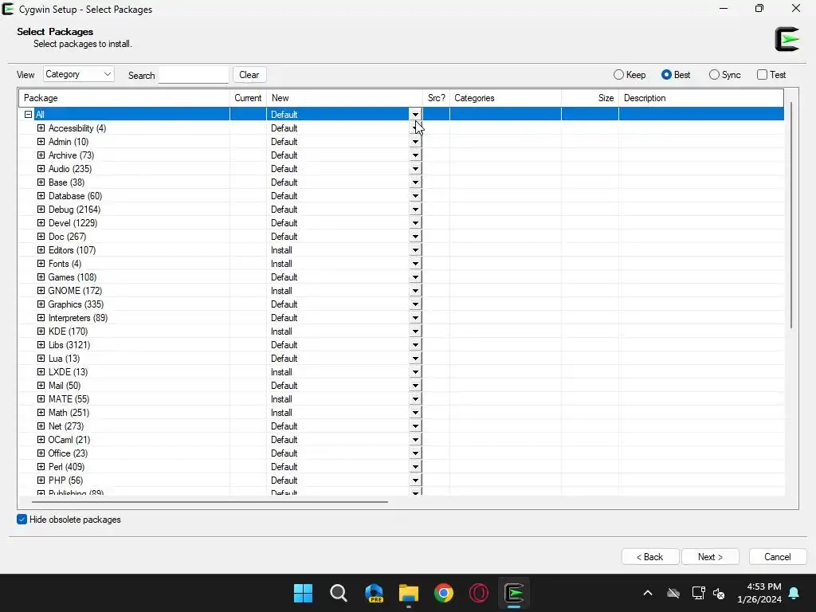Click the Src? column header

click(436, 98)
